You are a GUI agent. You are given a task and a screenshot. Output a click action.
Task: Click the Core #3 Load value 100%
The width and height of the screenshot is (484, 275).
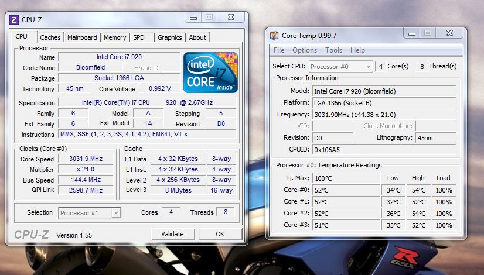pyautogui.click(x=444, y=225)
